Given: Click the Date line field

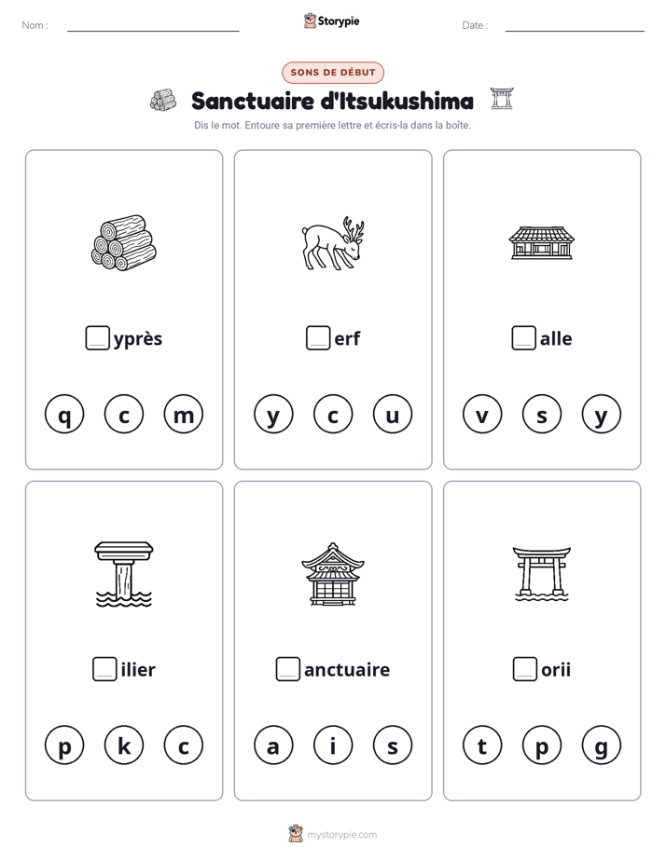Looking at the screenshot, I should (x=575, y=25).
